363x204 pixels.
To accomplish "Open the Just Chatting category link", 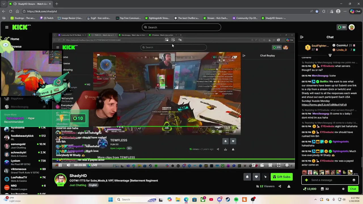I will tap(78, 185).
